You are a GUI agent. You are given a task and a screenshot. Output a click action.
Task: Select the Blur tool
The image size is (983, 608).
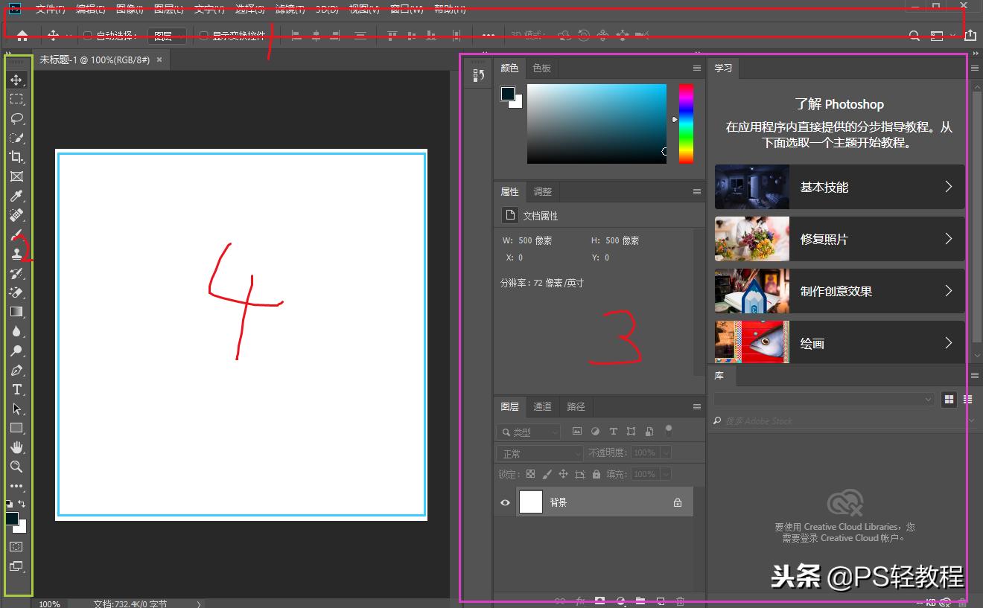point(16,331)
